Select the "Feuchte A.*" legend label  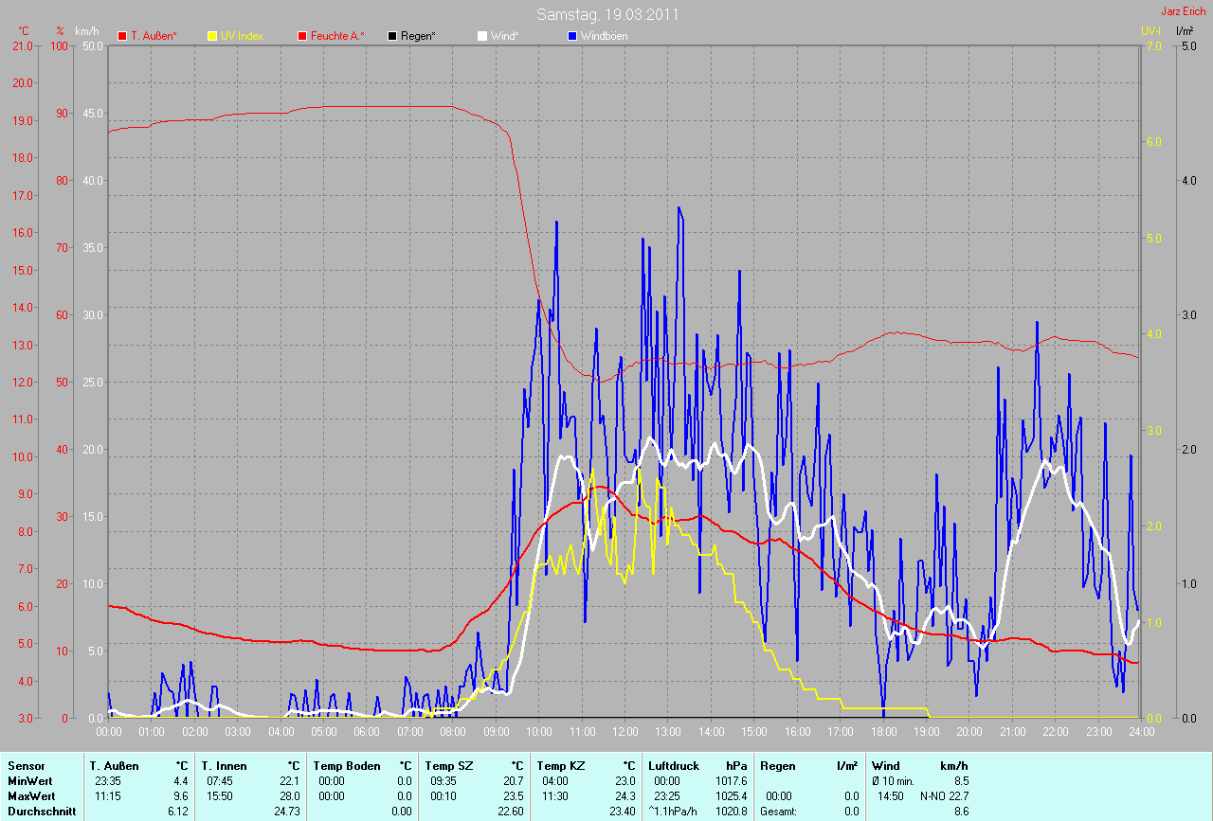[337, 36]
